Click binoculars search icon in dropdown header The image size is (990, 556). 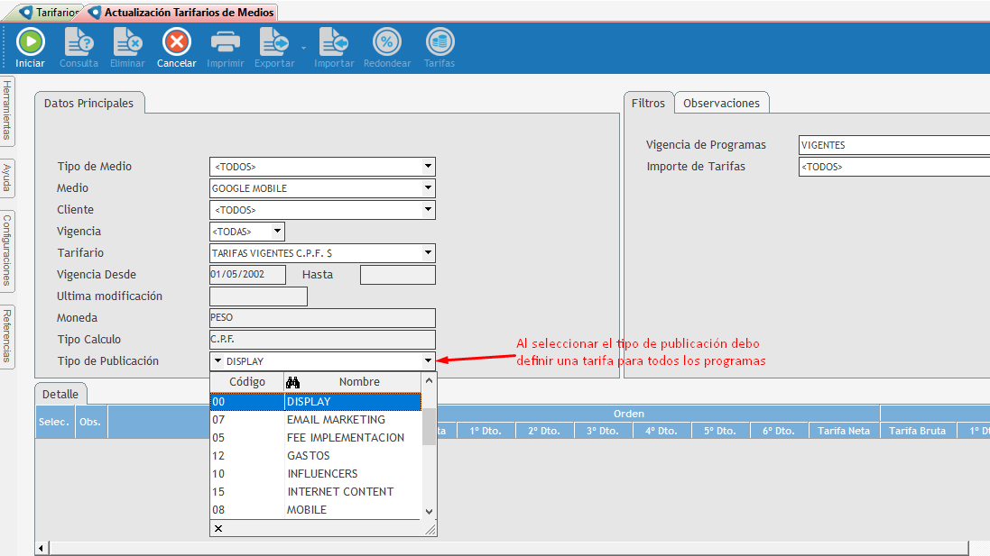[x=292, y=382]
